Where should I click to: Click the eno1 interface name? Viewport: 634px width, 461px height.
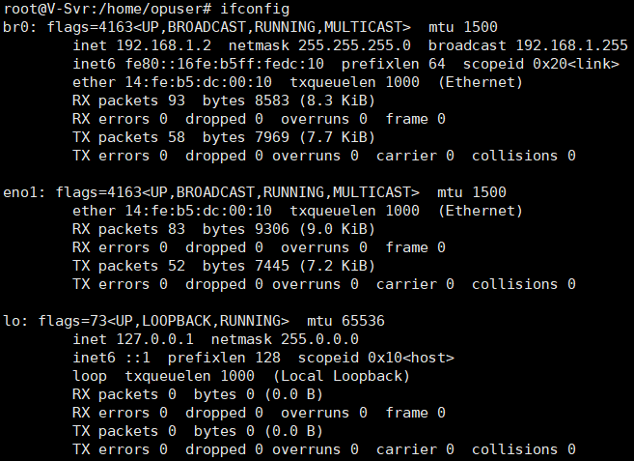[x=20, y=192]
